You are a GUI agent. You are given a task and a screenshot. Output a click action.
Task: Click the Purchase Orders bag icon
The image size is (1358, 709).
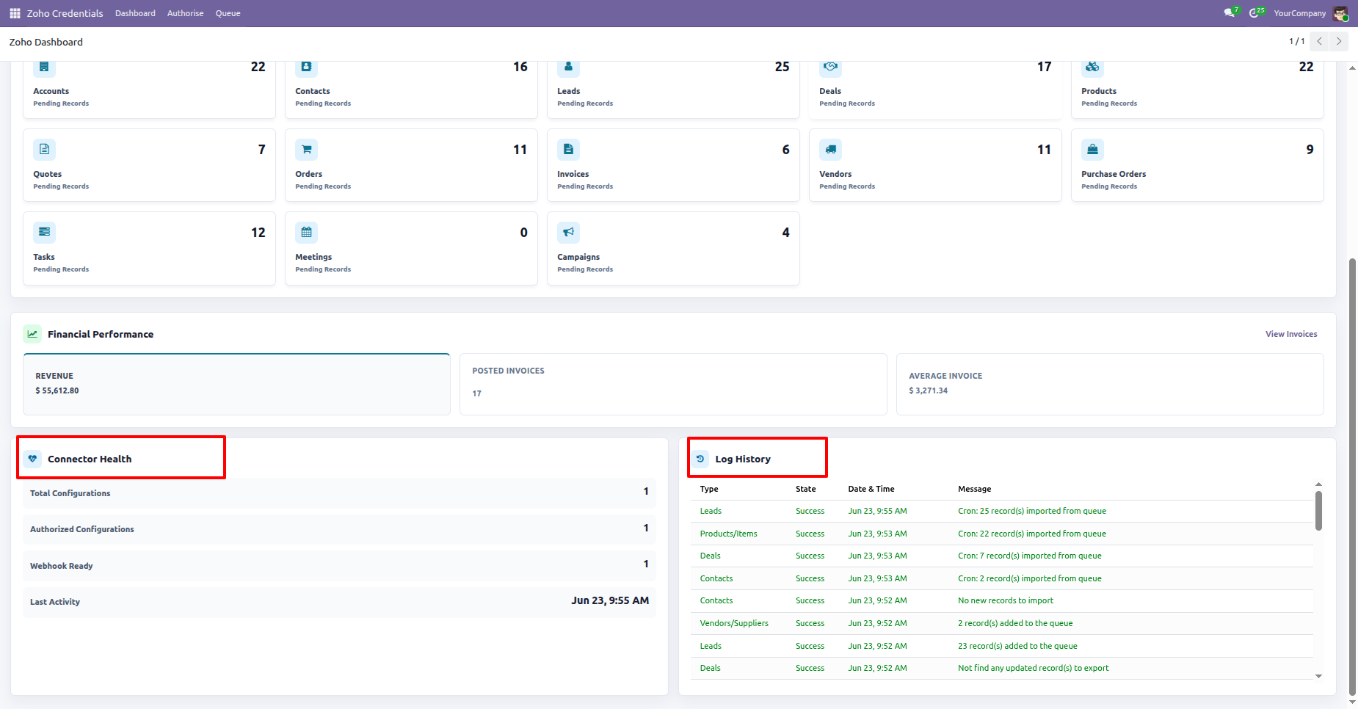click(x=1093, y=150)
